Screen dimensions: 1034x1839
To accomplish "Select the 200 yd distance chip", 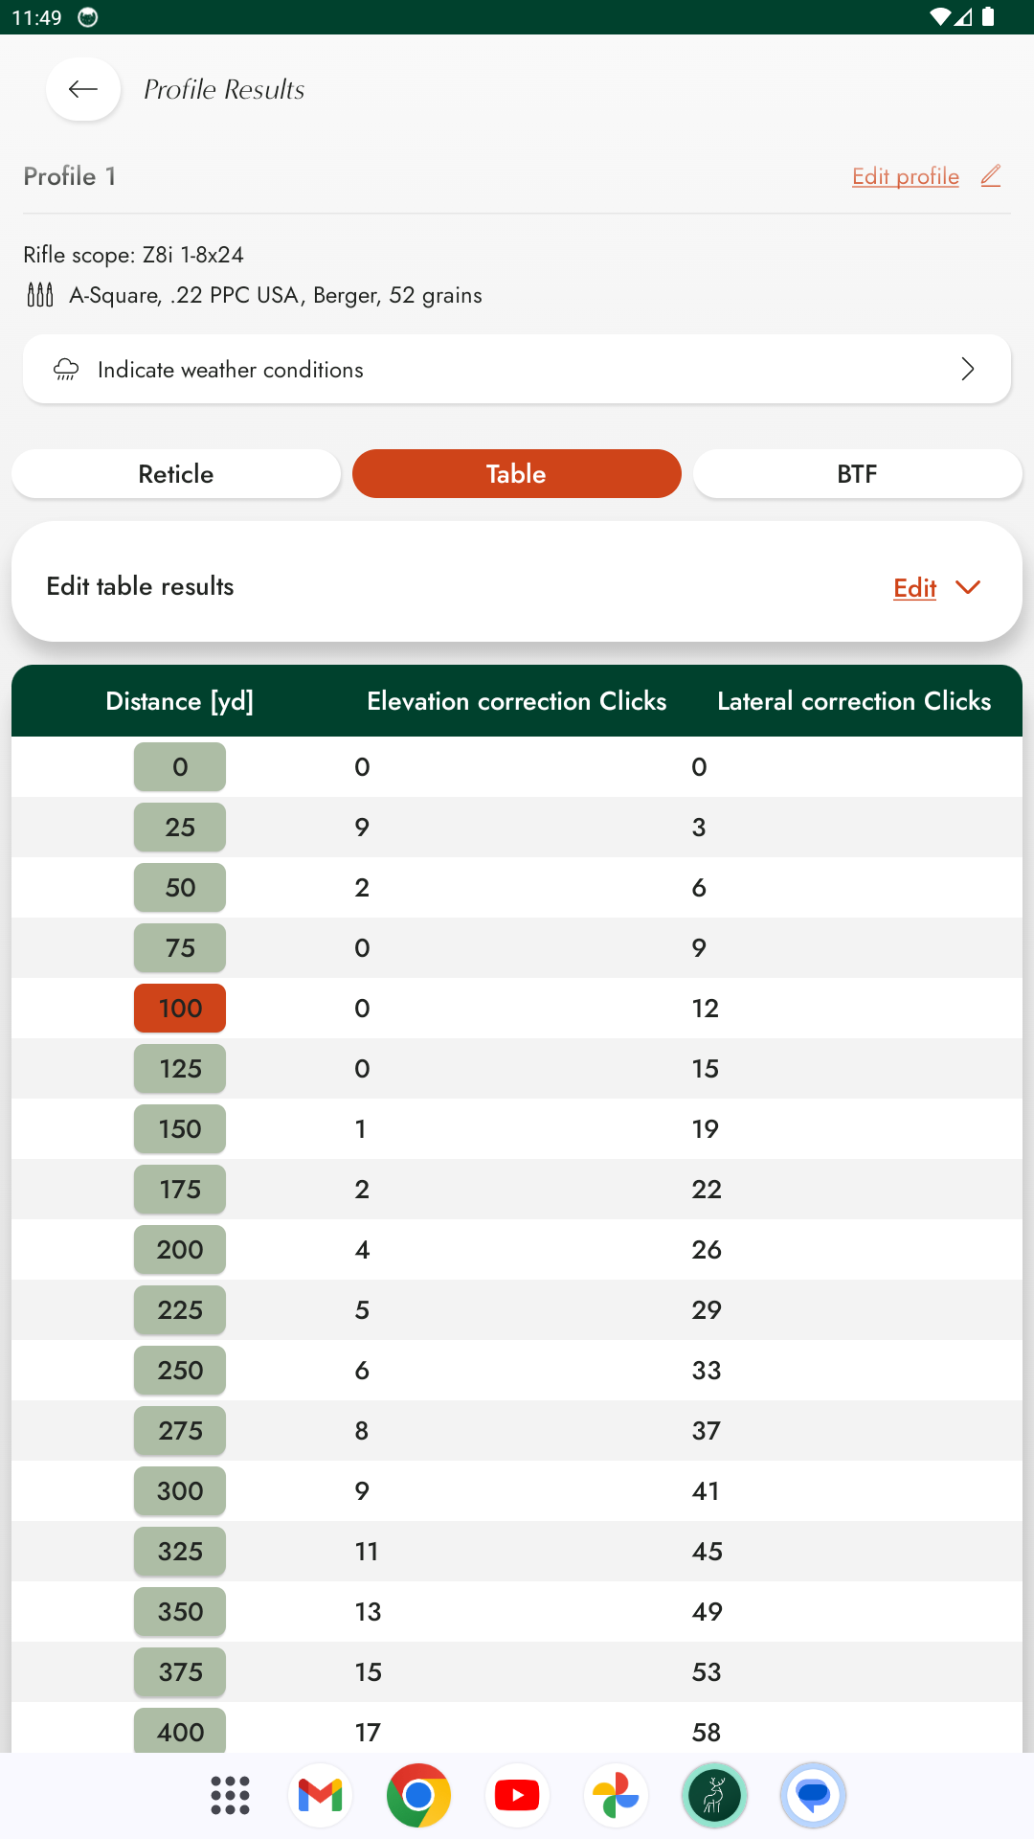I will 180,1250.
